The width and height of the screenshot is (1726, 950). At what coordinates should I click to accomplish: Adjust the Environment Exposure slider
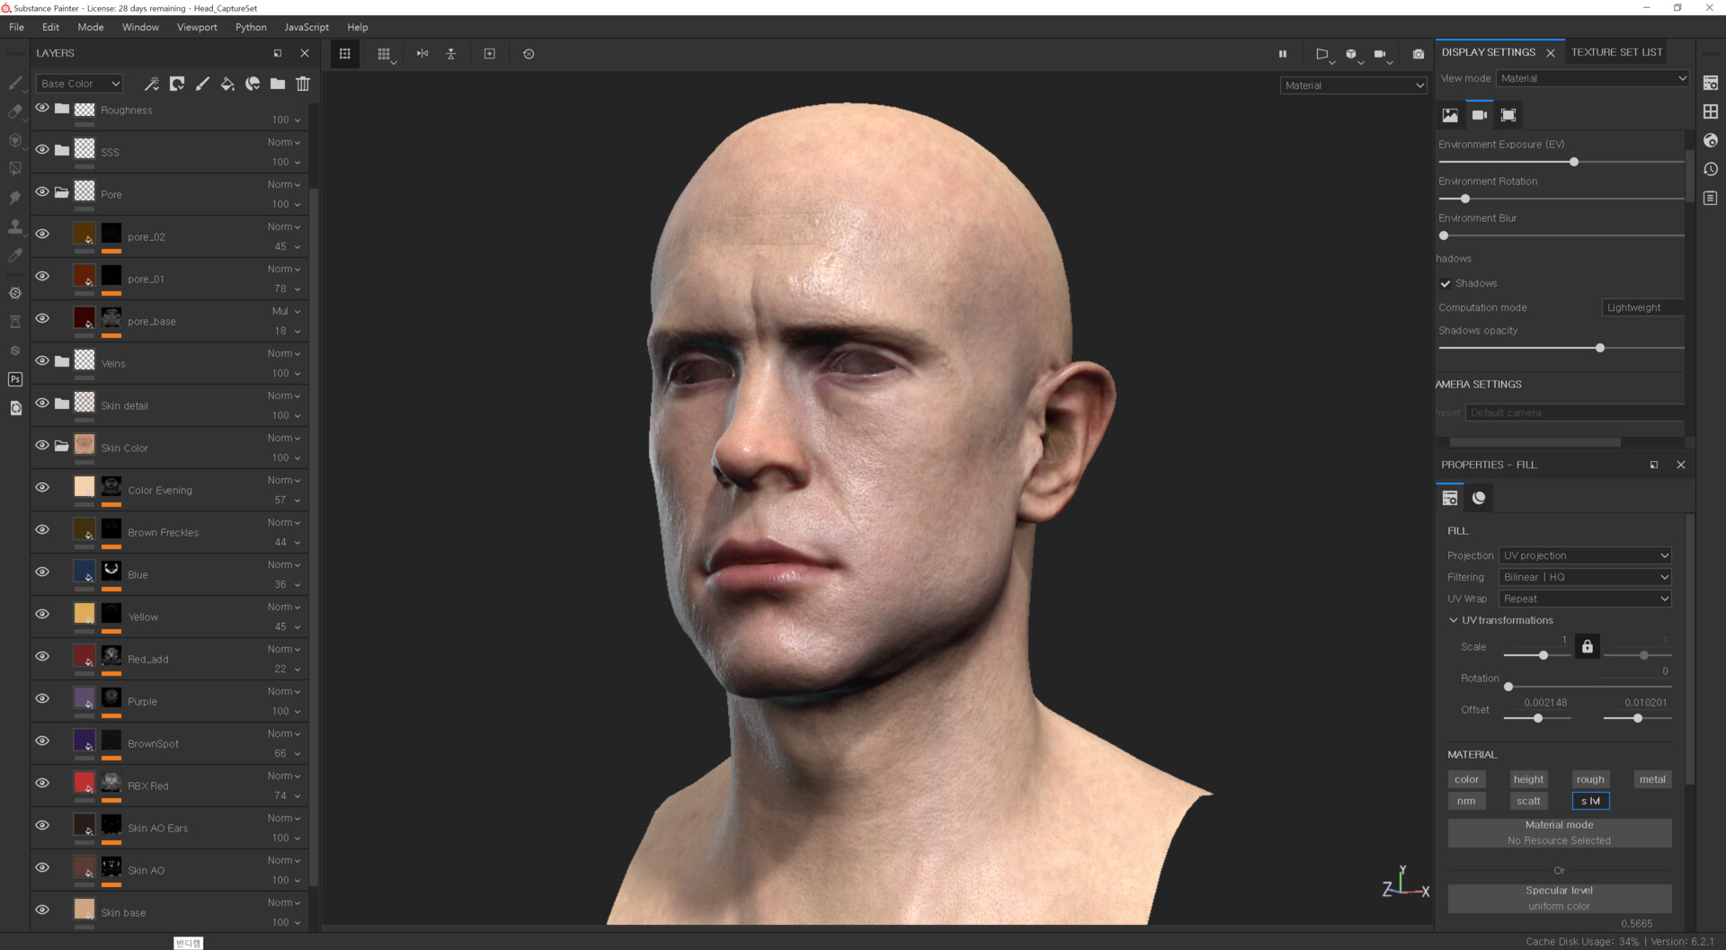tap(1573, 162)
